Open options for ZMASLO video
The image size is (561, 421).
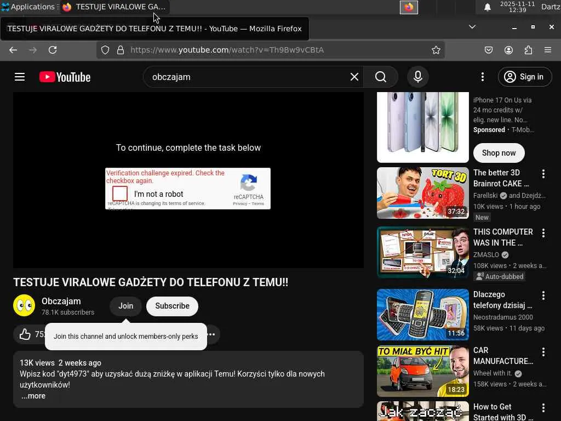coord(543,234)
